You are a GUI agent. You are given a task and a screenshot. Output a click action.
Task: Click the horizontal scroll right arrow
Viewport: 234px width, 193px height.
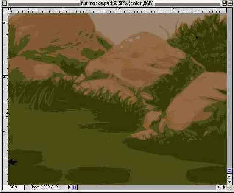click(224, 187)
